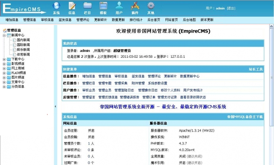The height and width of the screenshot is (165, 274).
Task: Click 数据更新中心 in quick menu
Action: point(190,76)
